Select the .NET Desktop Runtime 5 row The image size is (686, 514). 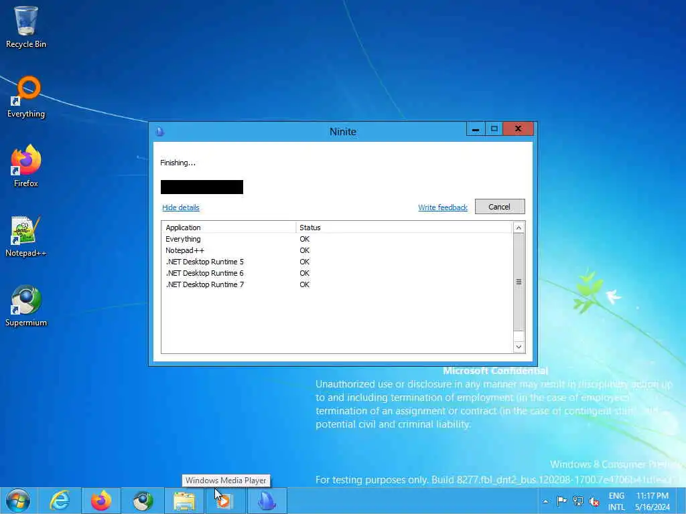(337, 262)
